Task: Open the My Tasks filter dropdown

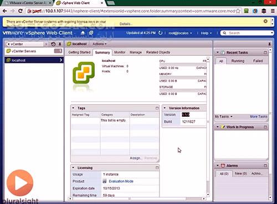Action: tap(223, 117)
